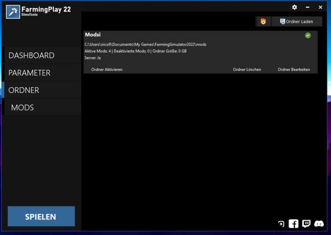Click the mods folder path text
The width and height of the screenshot is (331, 235).
(145, 44)
